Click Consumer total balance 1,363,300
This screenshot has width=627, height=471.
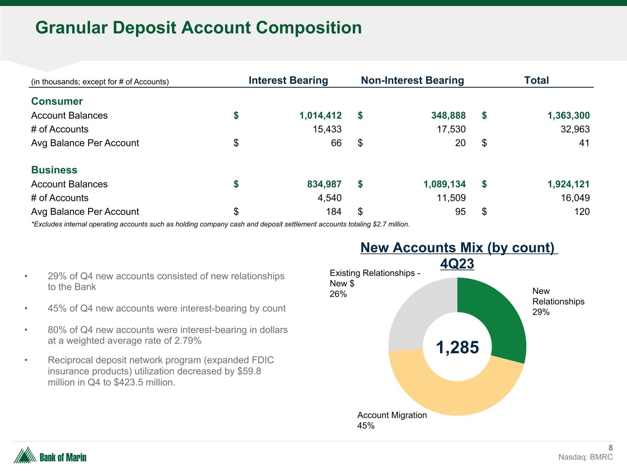[568, 115]
